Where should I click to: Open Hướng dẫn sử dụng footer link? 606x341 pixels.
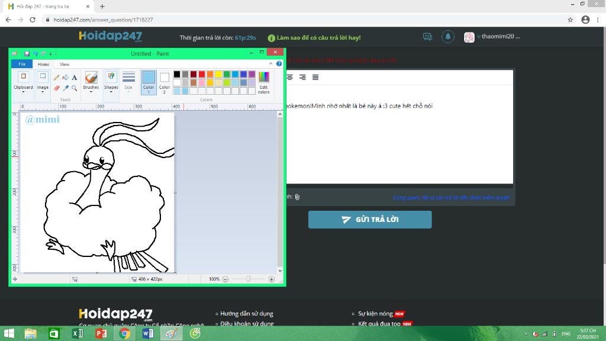point(247,314)
